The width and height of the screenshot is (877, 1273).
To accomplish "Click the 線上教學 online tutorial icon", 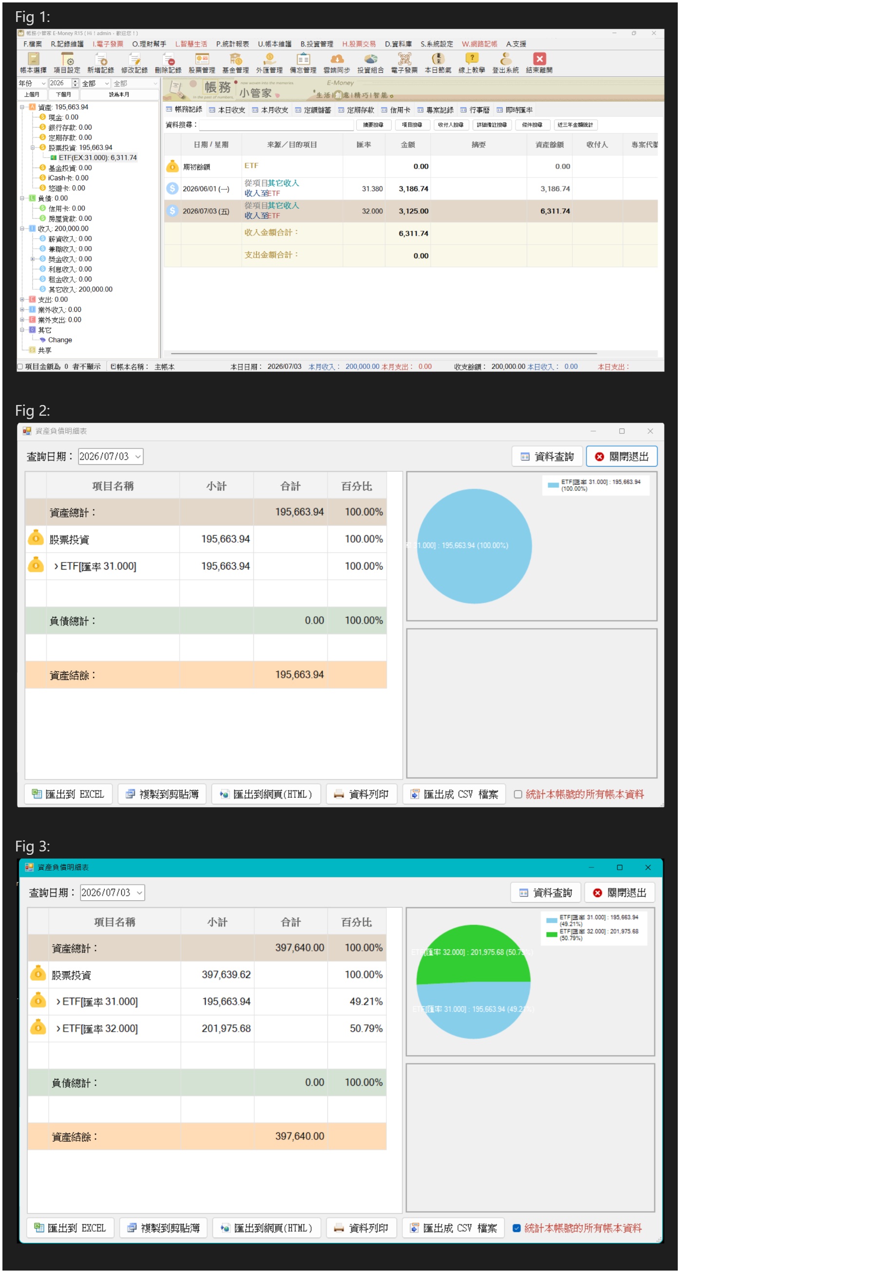I will coord(472,63).
